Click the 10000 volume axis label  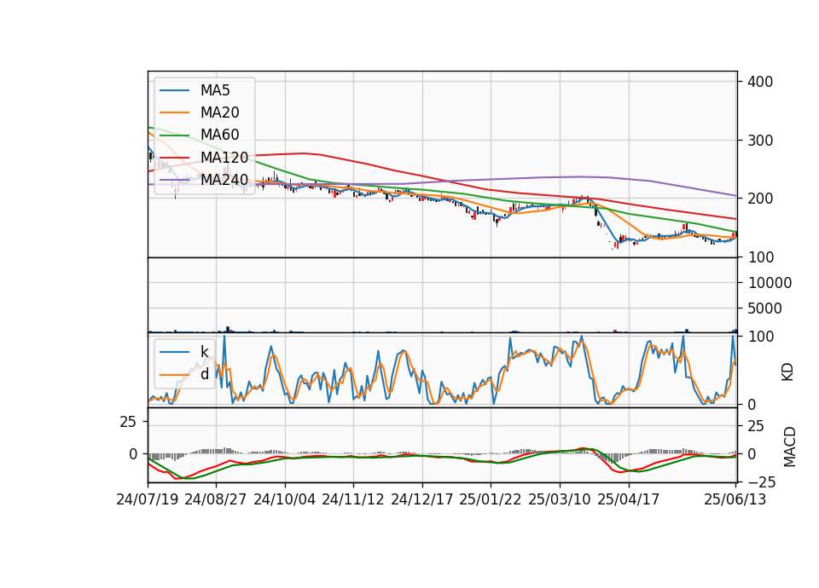tap(770, 283)
